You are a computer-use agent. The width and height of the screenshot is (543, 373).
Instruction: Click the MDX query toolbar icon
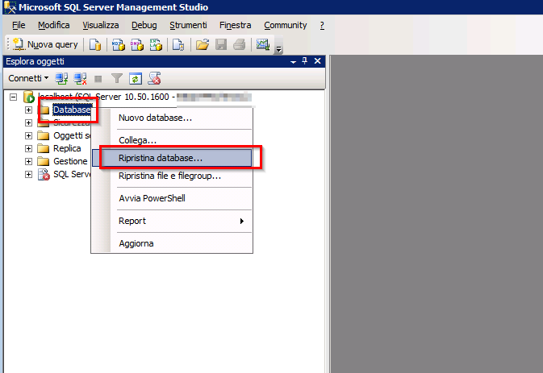118,44
